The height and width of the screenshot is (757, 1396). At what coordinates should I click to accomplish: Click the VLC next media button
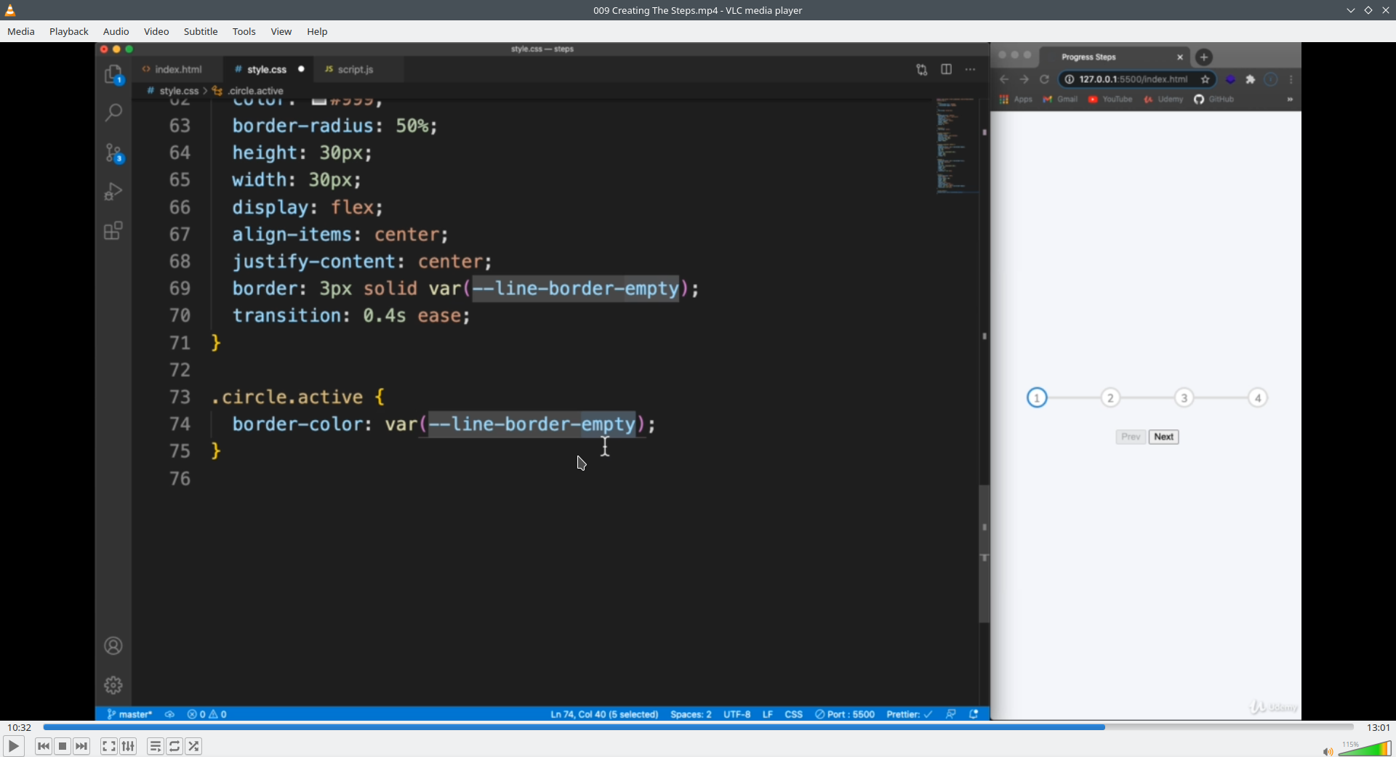[81, 746]
